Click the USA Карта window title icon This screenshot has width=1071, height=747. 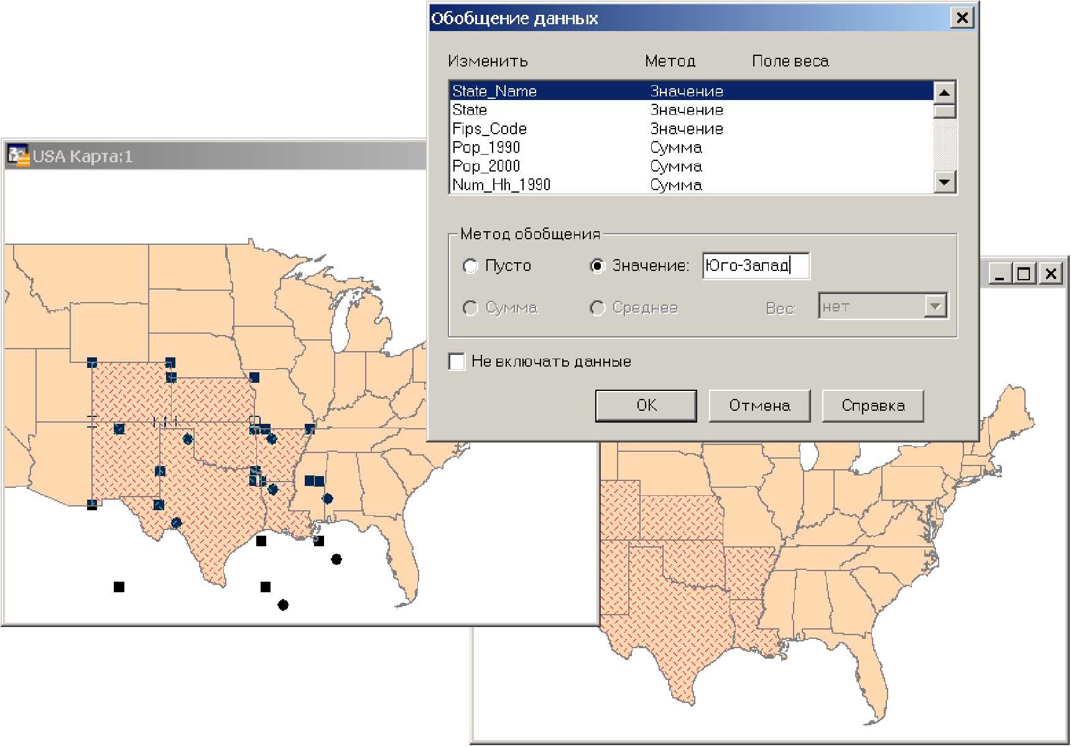(x=18, y=155)
